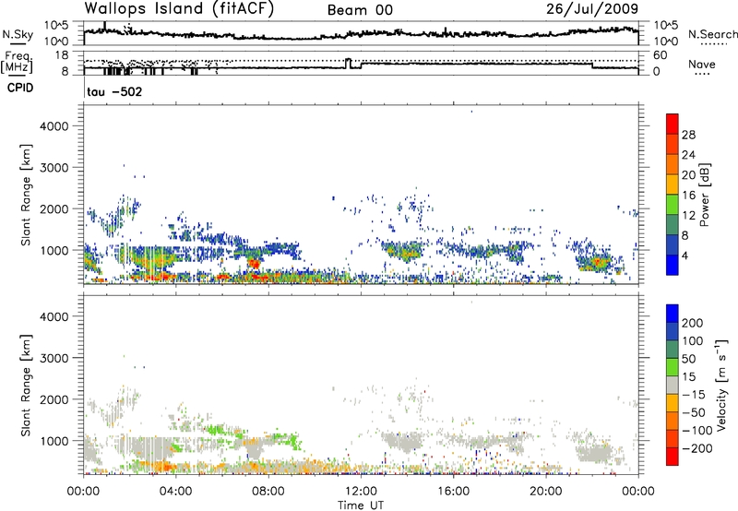Select the 'Freq. [MHz]' axis label
This screenshot has height=511, width=738.
pyautogui.click(x=17, y=62)
